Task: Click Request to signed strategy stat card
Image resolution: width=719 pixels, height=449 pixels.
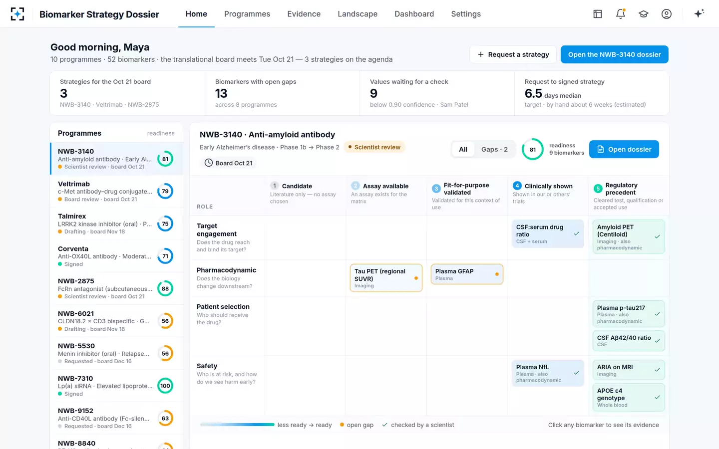Action: pos(592,93)
